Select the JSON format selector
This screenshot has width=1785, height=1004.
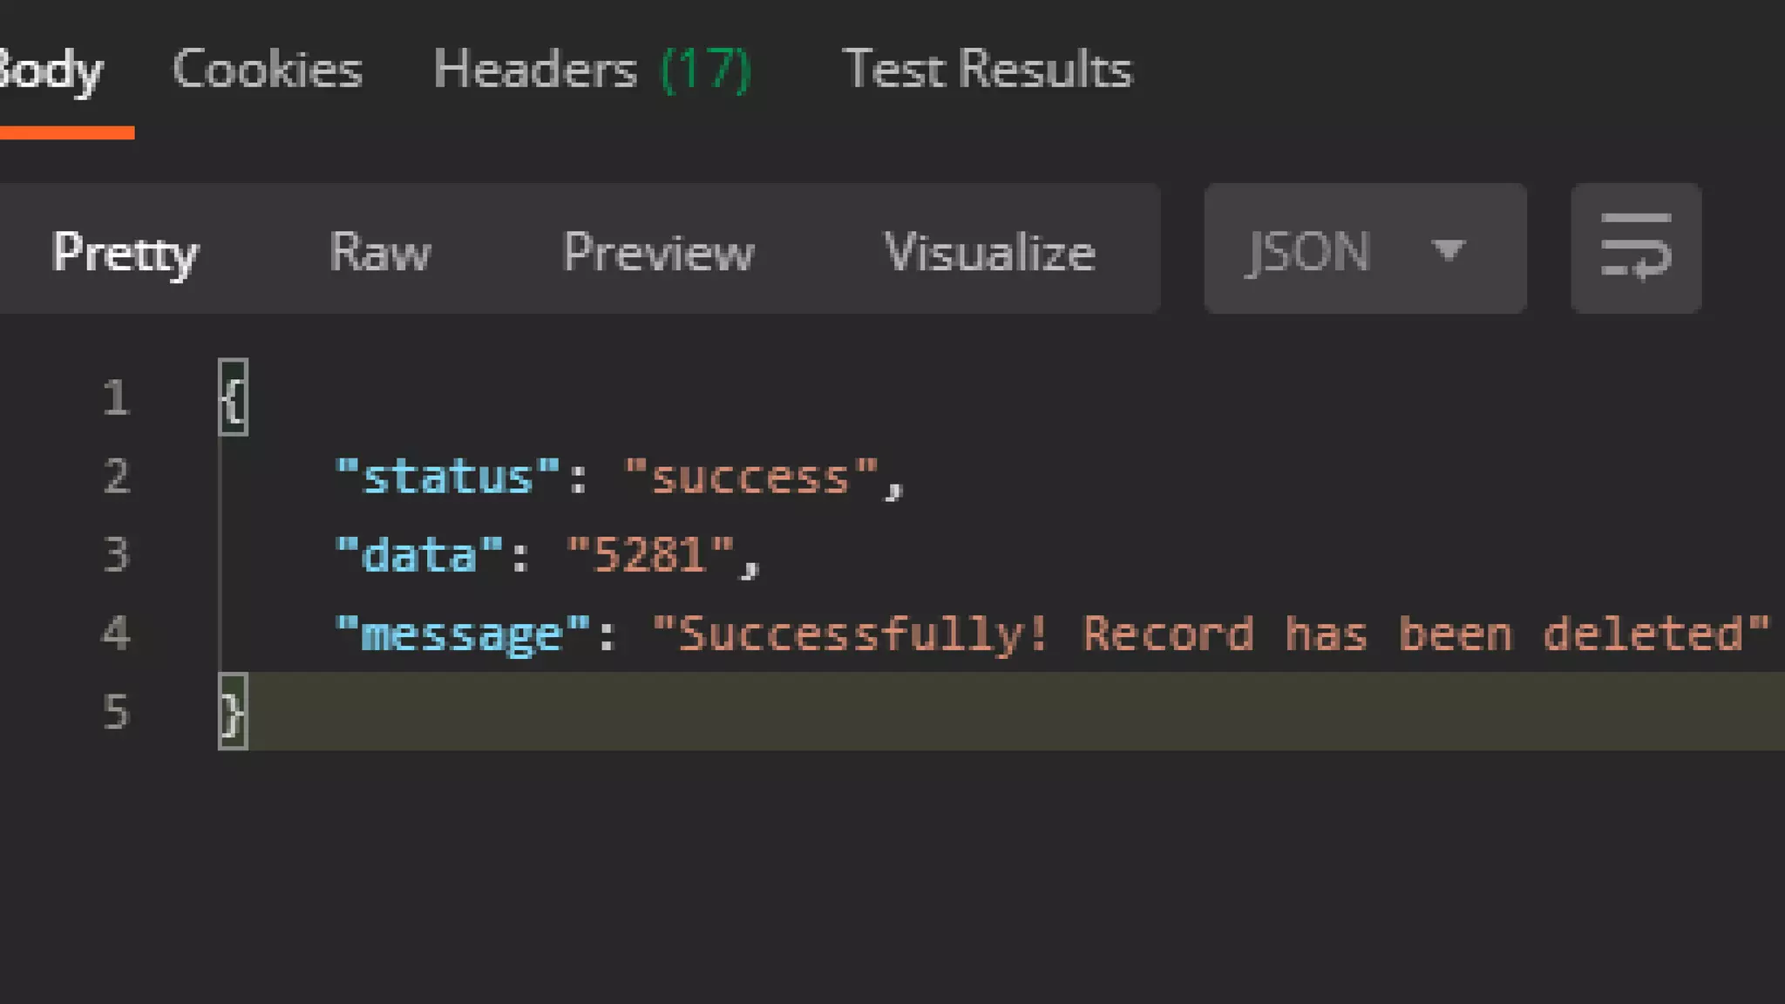pos(1365,248)
